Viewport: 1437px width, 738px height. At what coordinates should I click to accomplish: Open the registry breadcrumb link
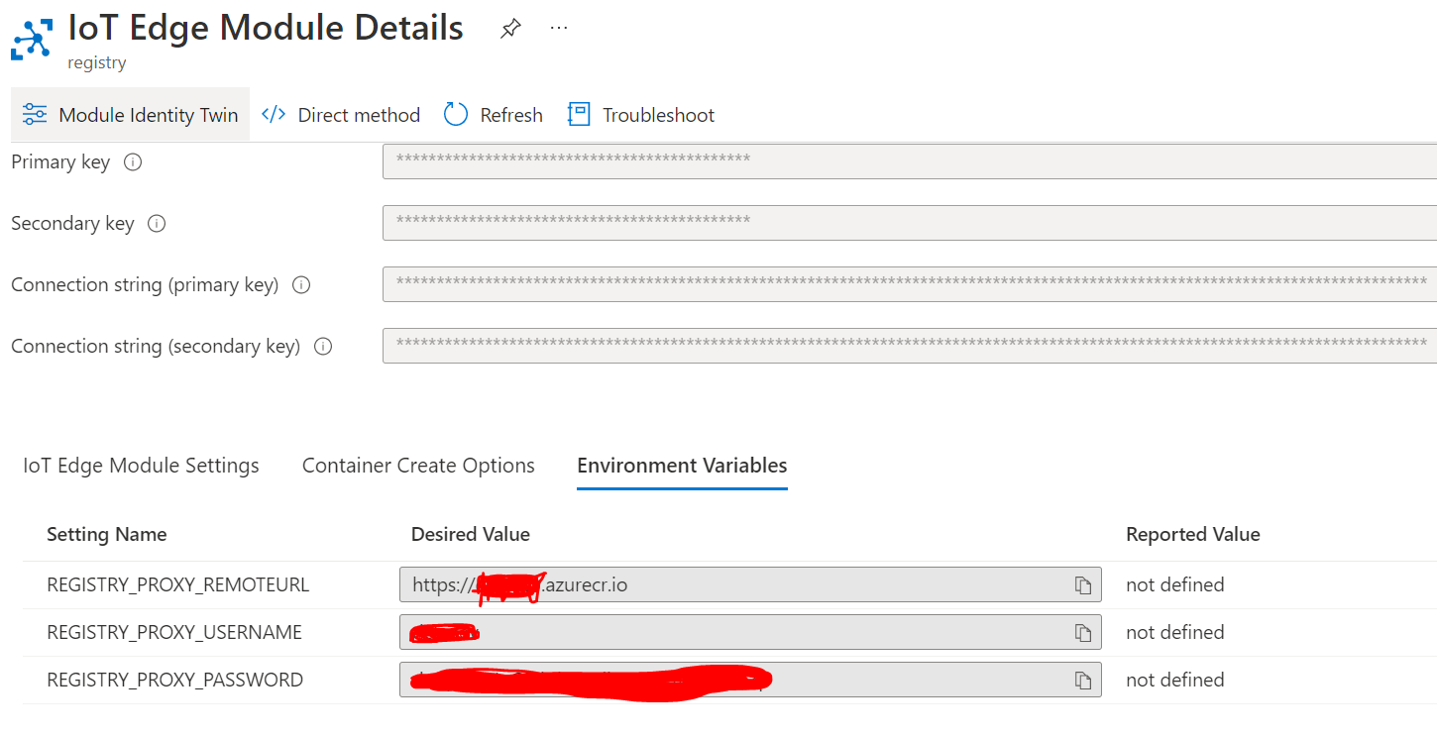pos(96,62)
